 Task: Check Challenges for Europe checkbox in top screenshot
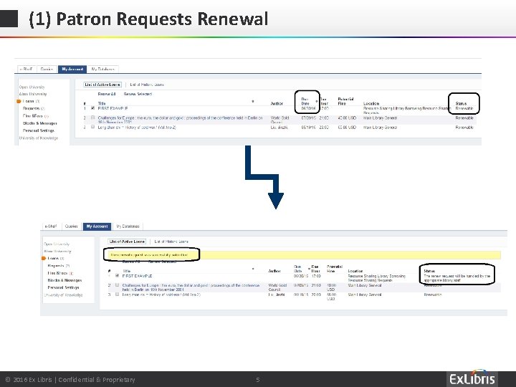click(92, 118)
